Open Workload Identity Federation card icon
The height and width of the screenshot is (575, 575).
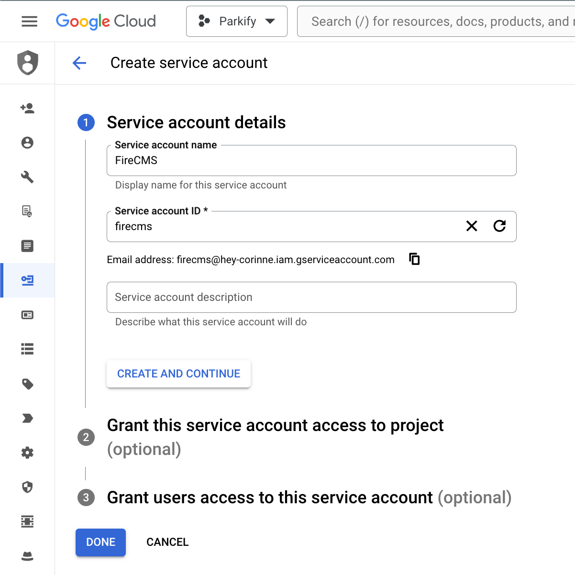(27, 314)
